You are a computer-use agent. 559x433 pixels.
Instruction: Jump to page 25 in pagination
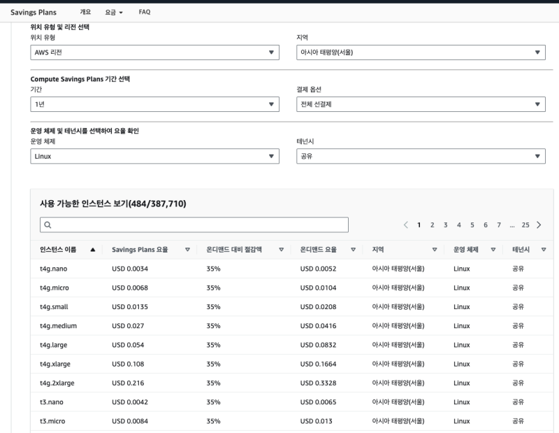pos(525,225)
